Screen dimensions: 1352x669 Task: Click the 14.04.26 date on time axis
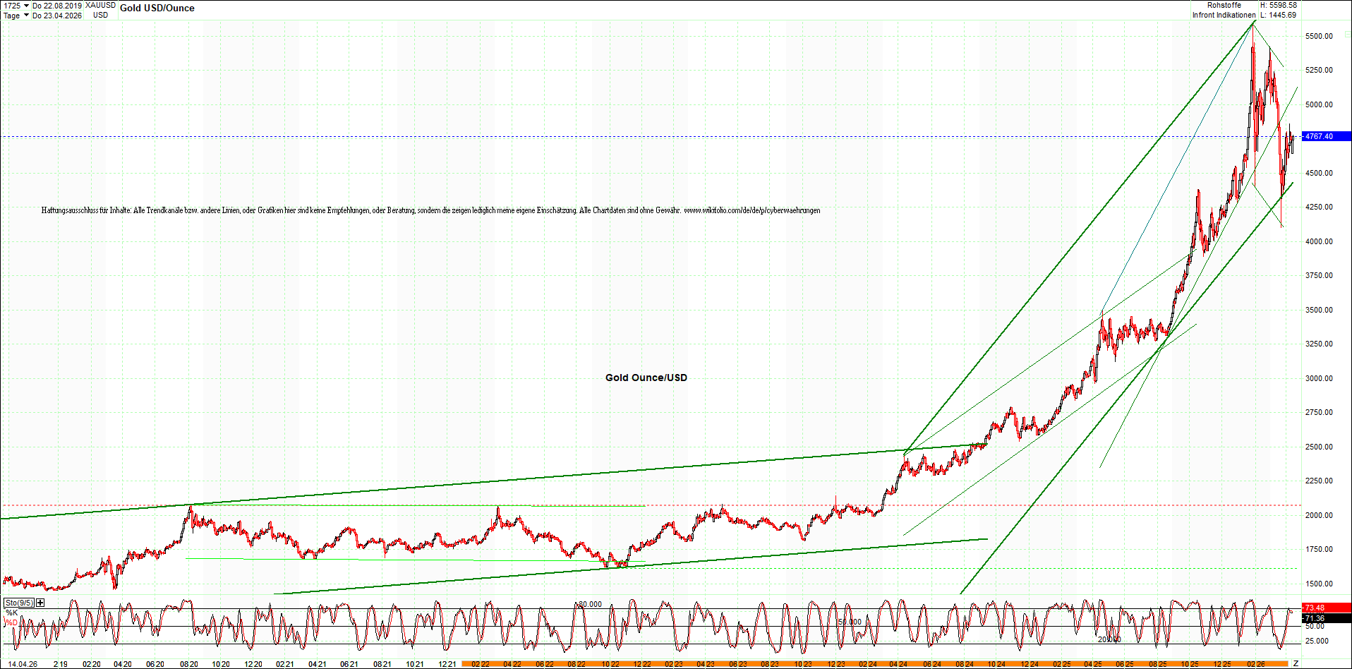point(23,664)
